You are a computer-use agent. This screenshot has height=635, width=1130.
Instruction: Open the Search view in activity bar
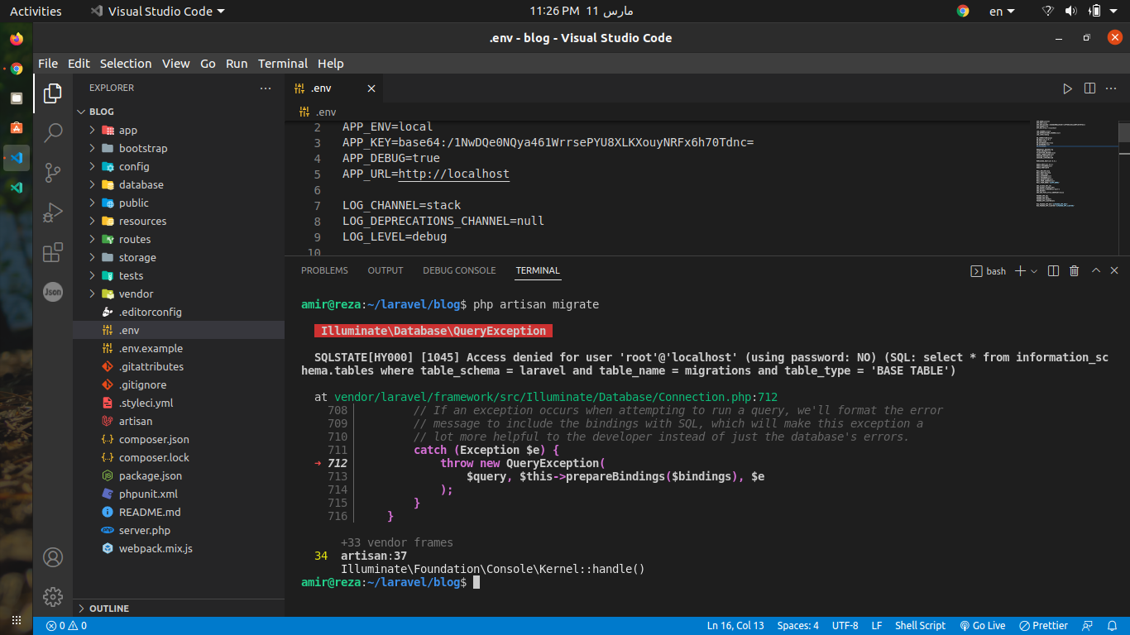point(53,132)
